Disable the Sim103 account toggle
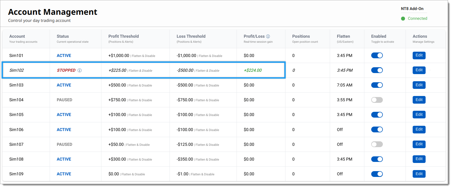 [x=377, y=85]
